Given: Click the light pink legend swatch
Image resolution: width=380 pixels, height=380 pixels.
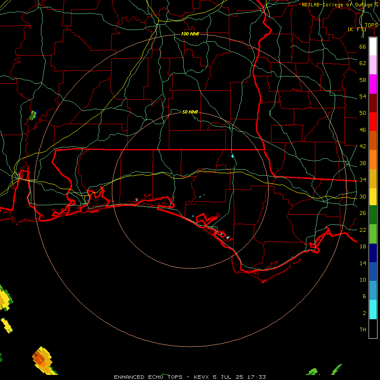Looking at the screenshot, I should coord(373,65).
